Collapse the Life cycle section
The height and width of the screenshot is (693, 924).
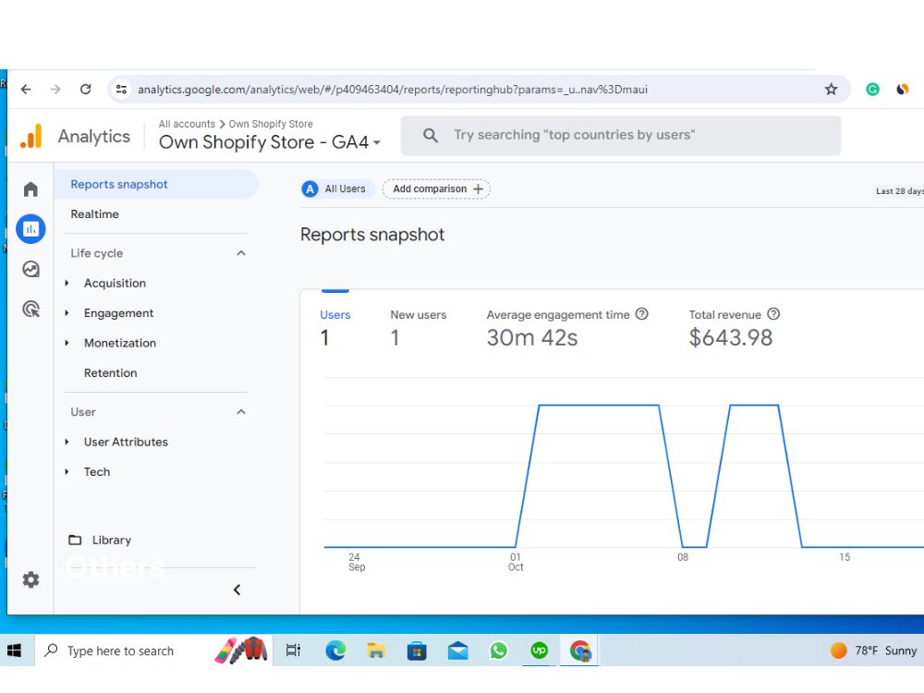point(241,253)
